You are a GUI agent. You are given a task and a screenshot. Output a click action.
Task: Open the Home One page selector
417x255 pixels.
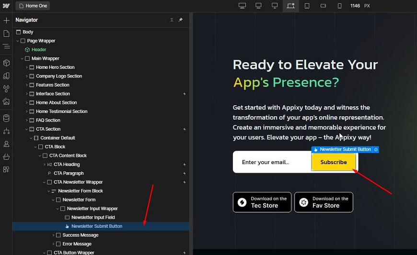33,6
